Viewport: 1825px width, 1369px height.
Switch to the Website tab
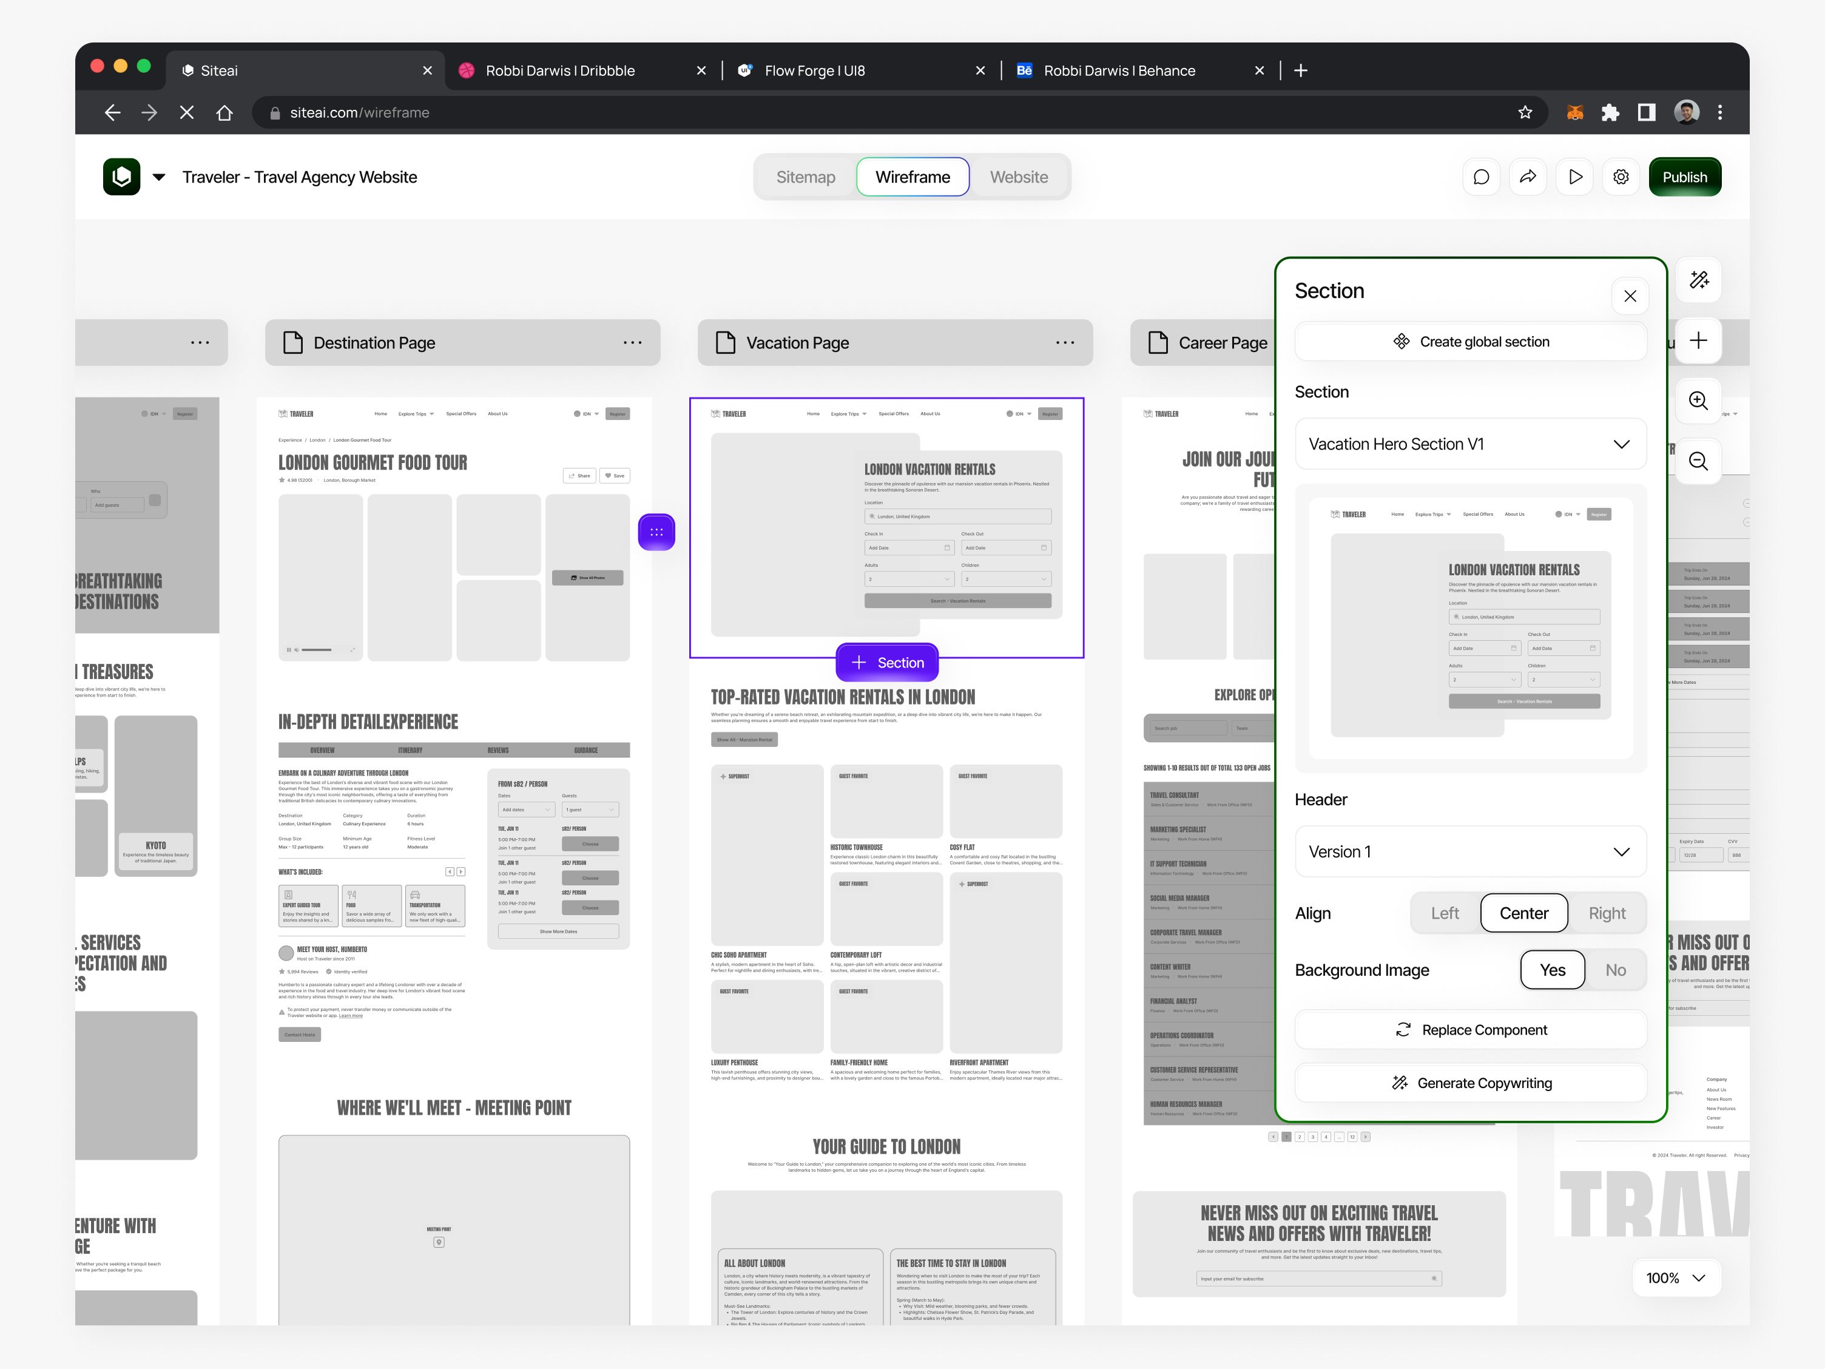tap(1019, 177)
